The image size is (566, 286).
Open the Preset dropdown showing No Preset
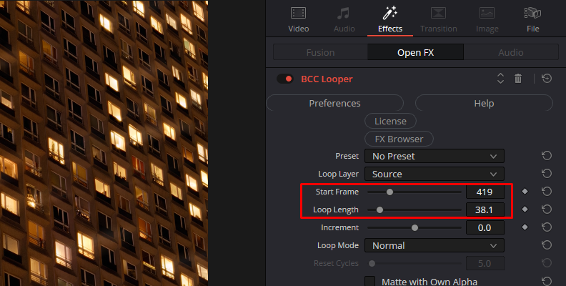[x=435, y=156]
